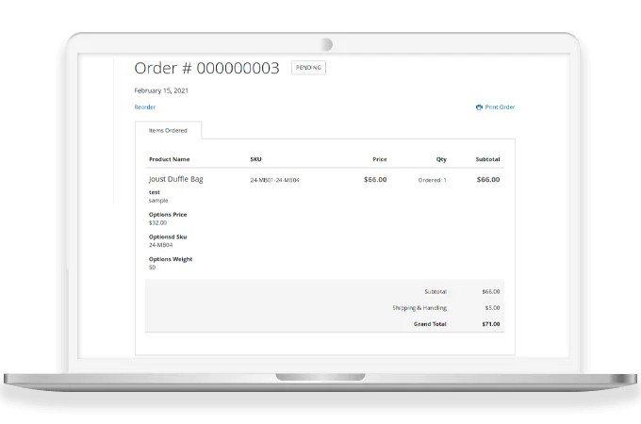Click the Price column header
The image size is (641, 424).
click(379, 159)
